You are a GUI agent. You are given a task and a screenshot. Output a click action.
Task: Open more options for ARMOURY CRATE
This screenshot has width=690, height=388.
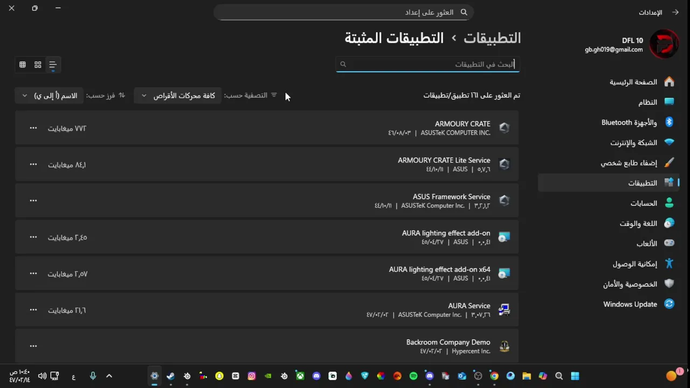tap(33, 128)
